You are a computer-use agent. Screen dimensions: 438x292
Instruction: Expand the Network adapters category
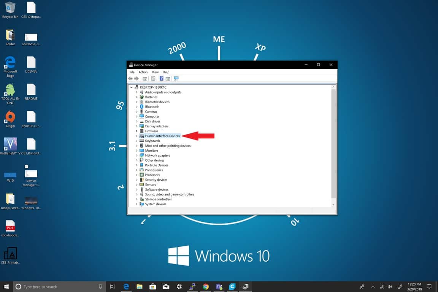coord(136,156)
